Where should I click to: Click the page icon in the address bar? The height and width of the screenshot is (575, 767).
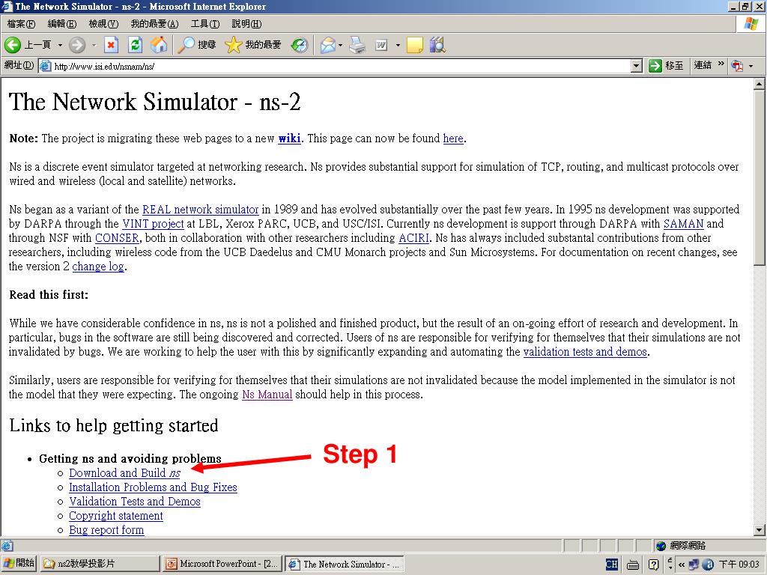[46, 66]
